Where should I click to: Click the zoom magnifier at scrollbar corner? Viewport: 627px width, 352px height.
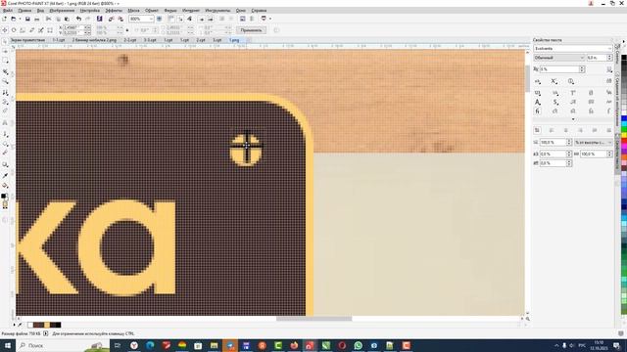[x=527, y=319]
